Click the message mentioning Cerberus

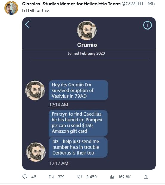click(78, 147)
